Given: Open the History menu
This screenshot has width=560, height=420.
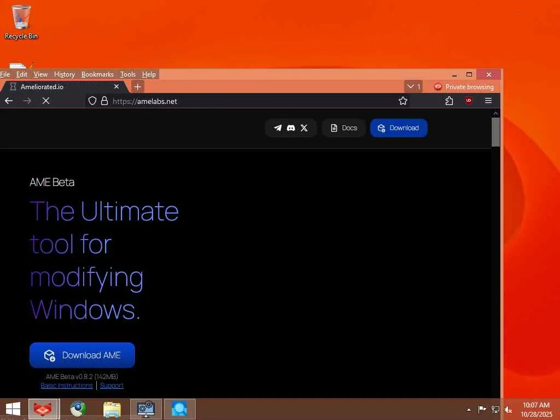Looking at the screenshot, I should click(65, 74).
